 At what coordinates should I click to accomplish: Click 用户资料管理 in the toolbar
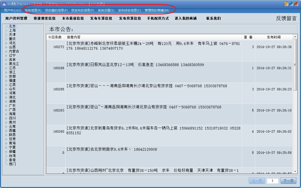click(x=17, y=18)
